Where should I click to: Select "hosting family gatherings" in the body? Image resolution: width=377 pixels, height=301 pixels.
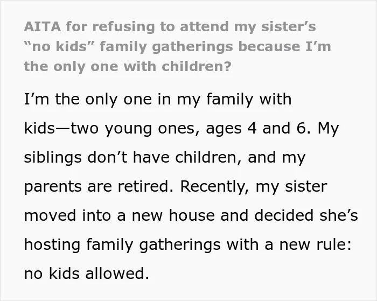pos(122,245)
